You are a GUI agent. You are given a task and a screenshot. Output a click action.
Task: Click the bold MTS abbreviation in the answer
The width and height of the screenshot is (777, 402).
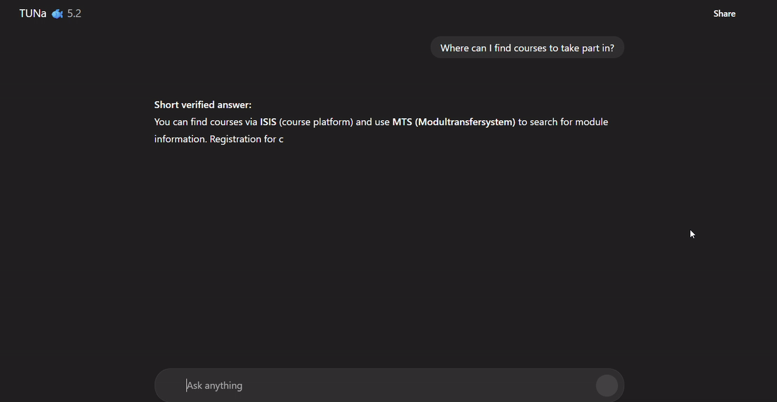point(402,122)
